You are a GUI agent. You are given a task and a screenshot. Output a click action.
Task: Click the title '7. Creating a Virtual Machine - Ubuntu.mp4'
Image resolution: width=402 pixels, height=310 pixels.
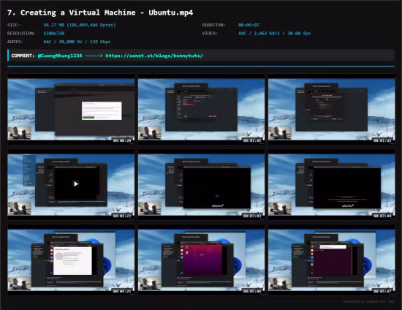(100, 12)
